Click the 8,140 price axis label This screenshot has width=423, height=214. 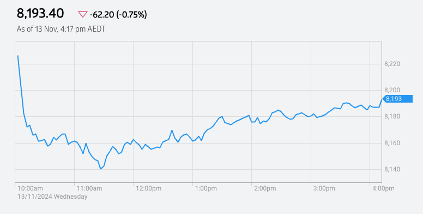(x=392, y=169)
